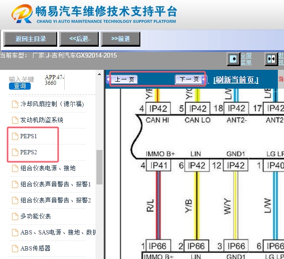Click the sidebar scroll-up arrow
The height and width of the screenshot is (259, 284).
(x=99, y=74)
